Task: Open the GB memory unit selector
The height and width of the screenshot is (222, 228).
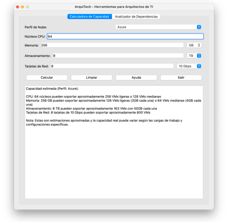Action: coord(194,45)
